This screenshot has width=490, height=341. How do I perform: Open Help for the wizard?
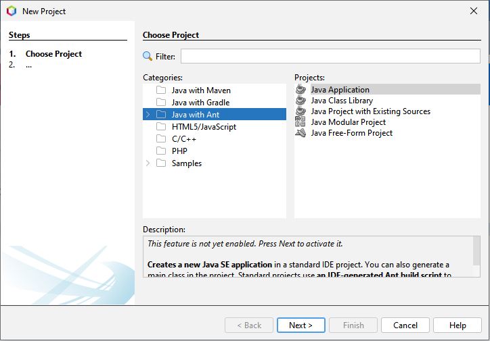click(458, 325)
